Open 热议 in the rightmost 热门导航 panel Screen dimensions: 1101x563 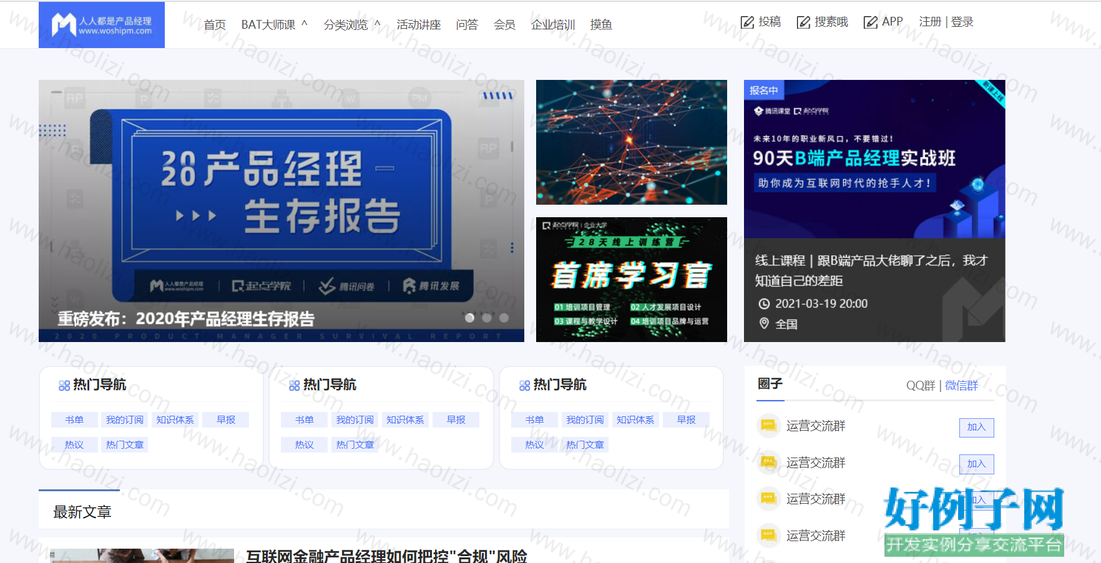point(535,444)
